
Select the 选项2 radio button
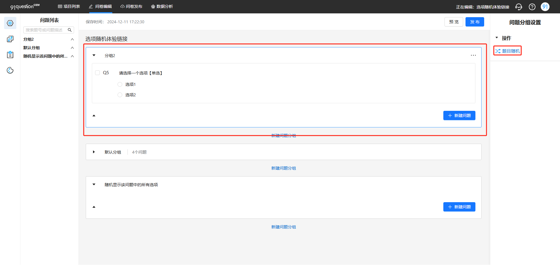click(x=120, y=95)
